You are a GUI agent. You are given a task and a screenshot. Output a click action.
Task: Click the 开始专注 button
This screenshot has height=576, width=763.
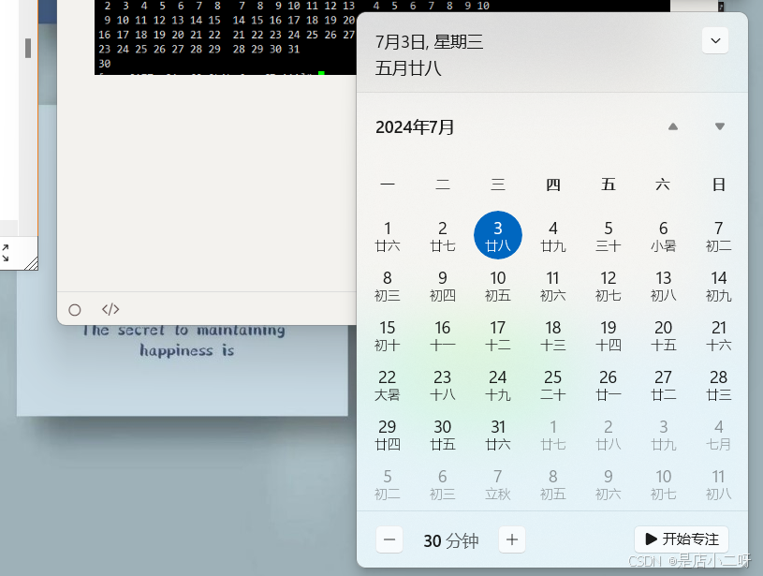point(681,539)
